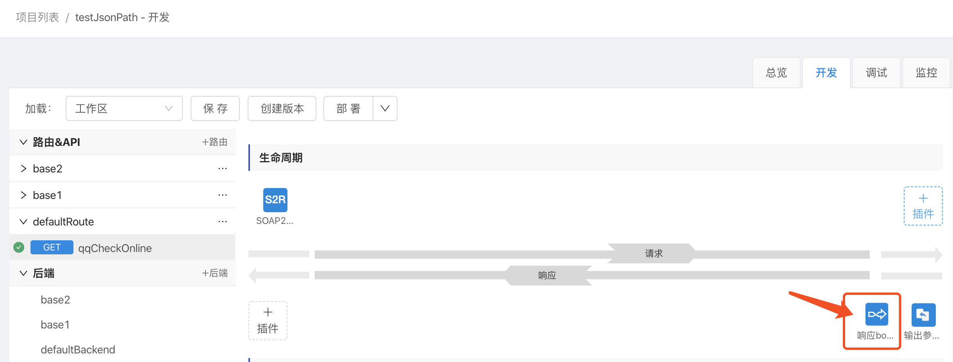Add a plugin via the gray dashed box

pos(268,321)
